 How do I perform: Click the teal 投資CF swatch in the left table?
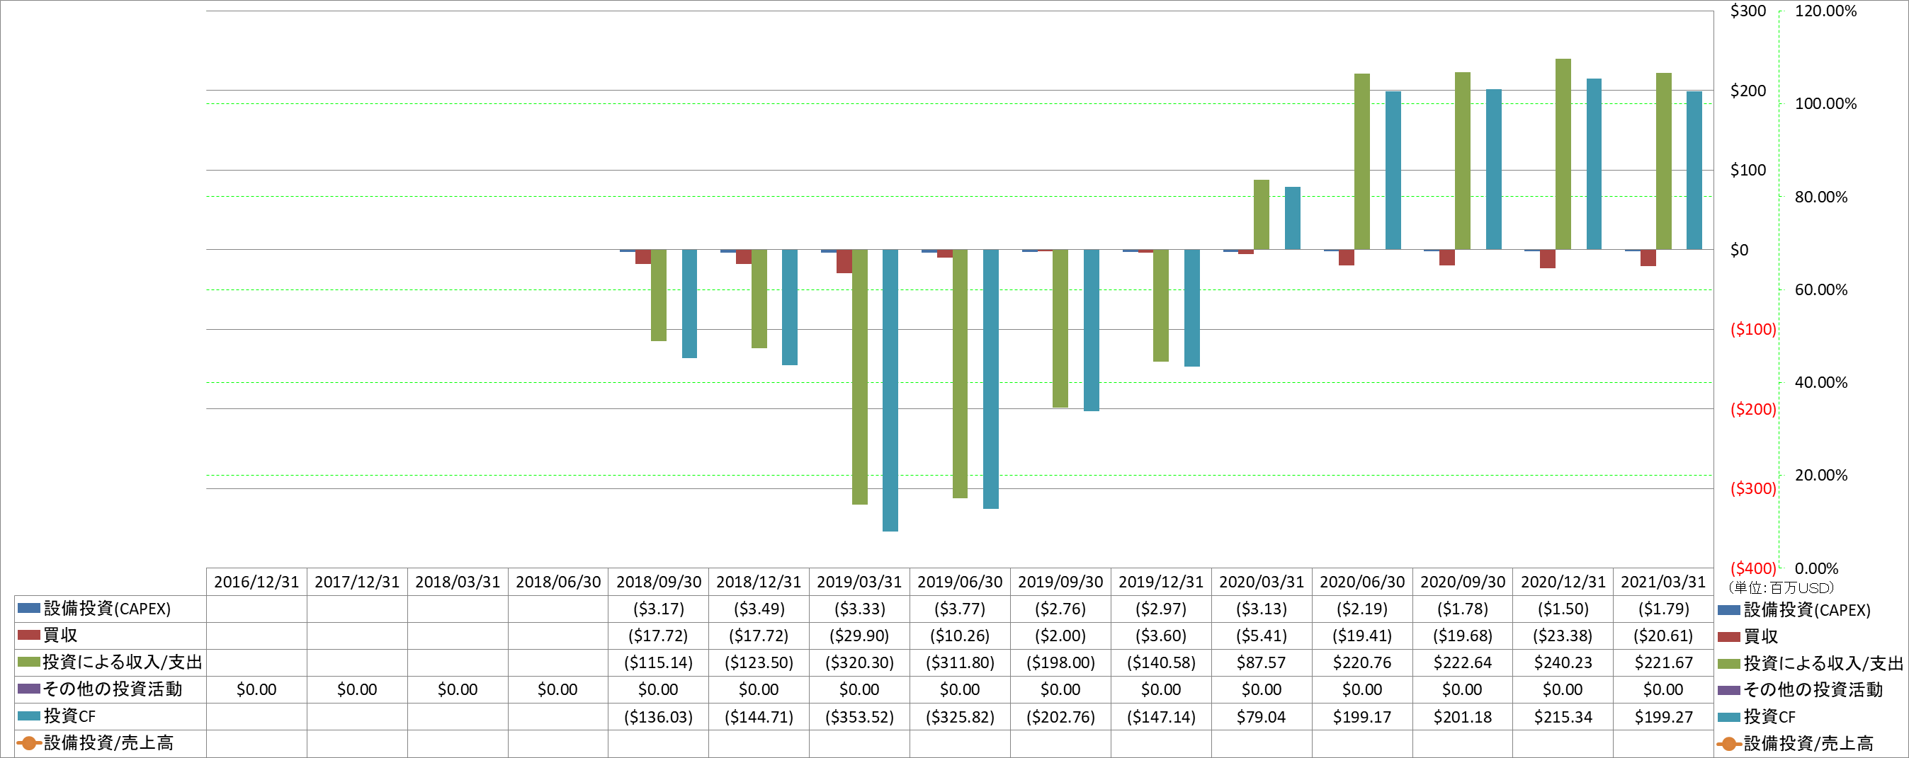[28, 716]
